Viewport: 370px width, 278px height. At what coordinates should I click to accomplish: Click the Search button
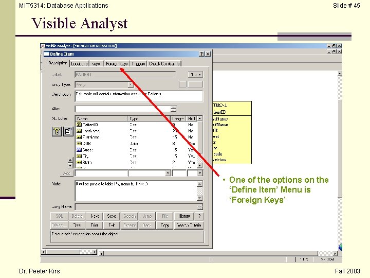[x=129, y=216]
